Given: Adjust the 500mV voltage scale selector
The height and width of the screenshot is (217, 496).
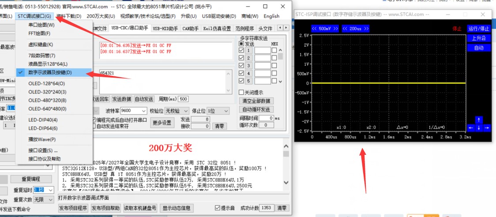Looking at the screenshot, I should click(325, 29).
